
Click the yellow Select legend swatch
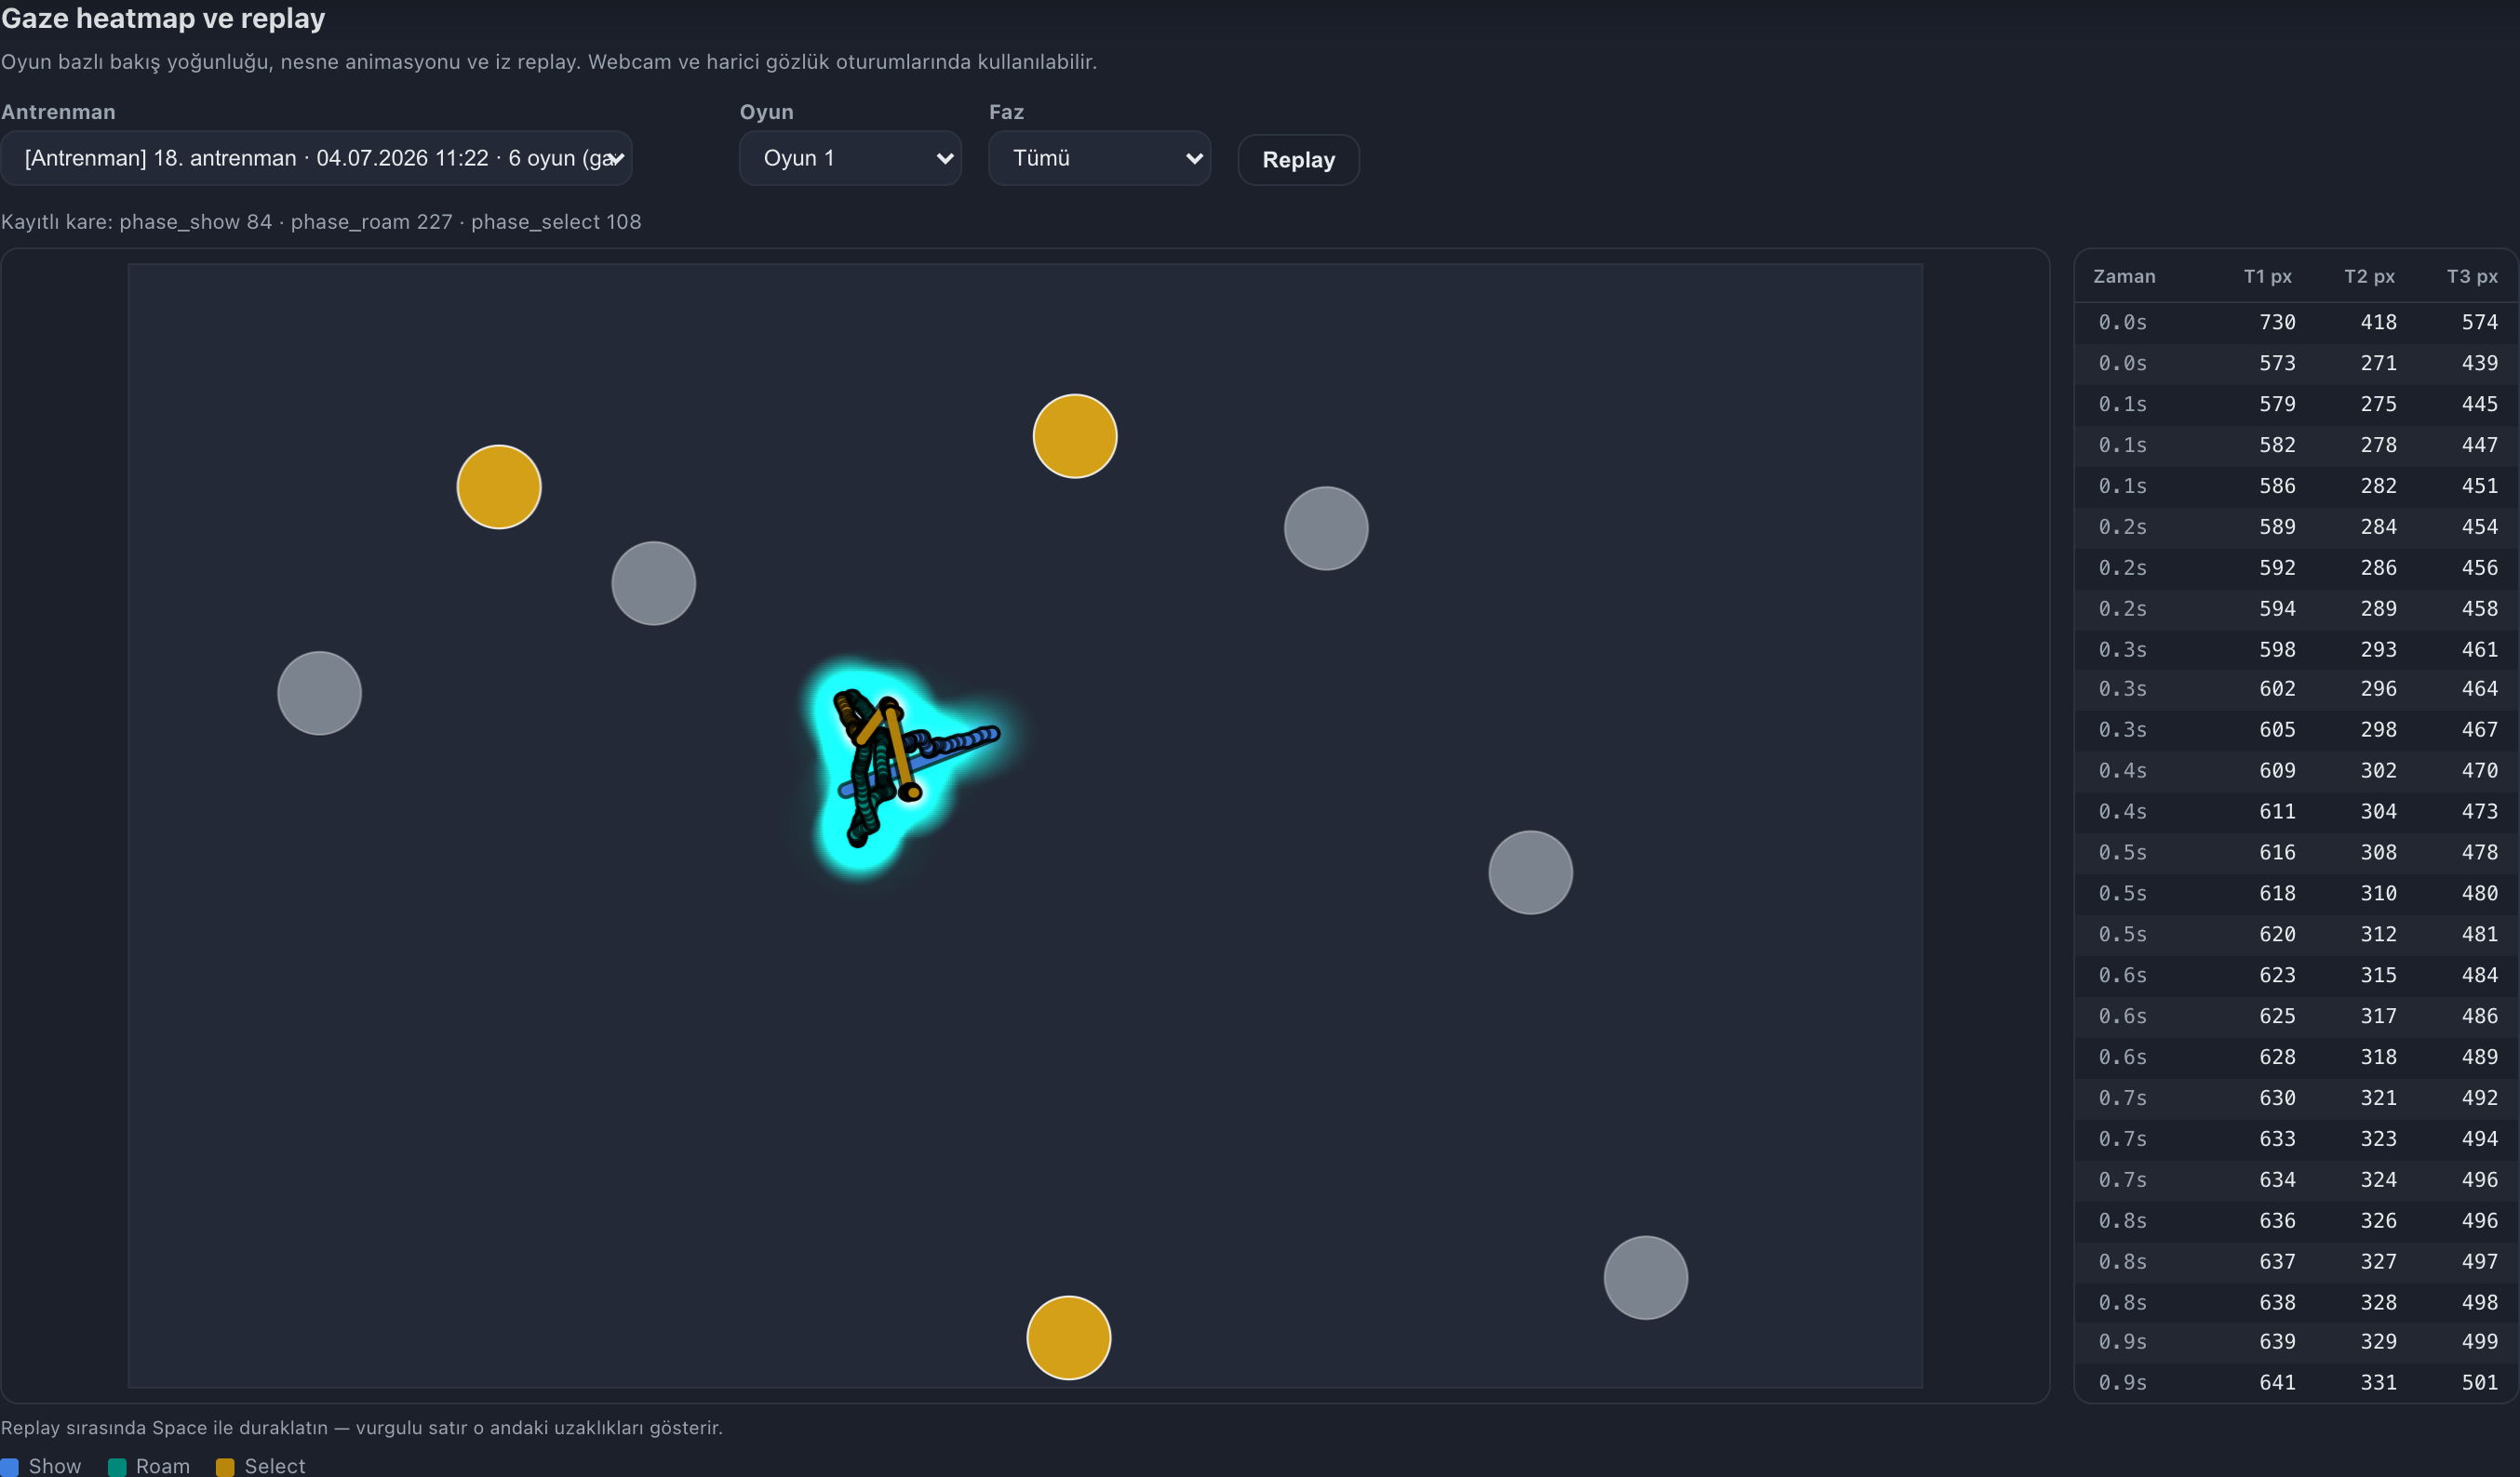(225, 1466)
